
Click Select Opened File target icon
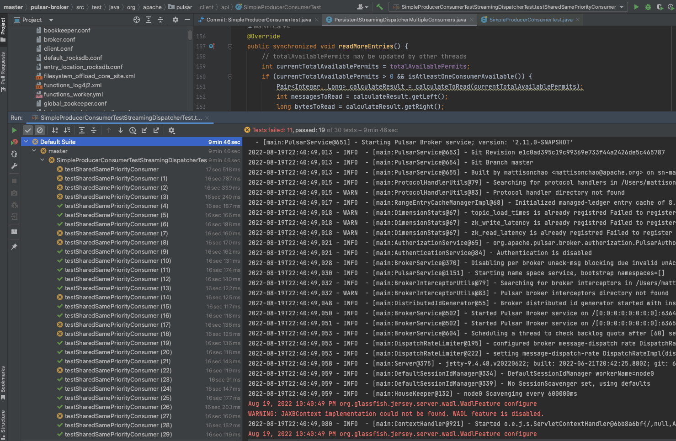pos(136,20)
